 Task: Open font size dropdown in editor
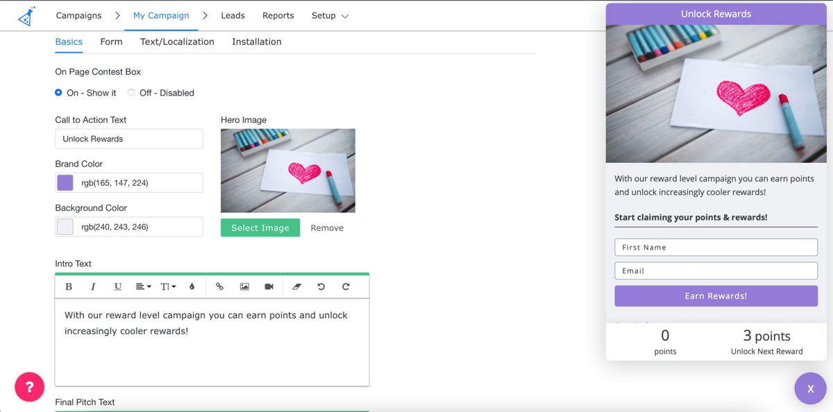[168, 286]
